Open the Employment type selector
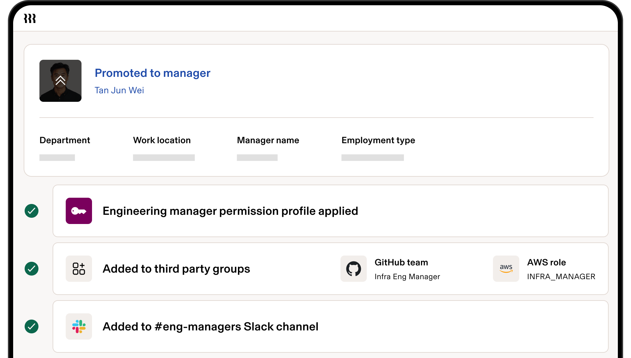 [372, 158]
